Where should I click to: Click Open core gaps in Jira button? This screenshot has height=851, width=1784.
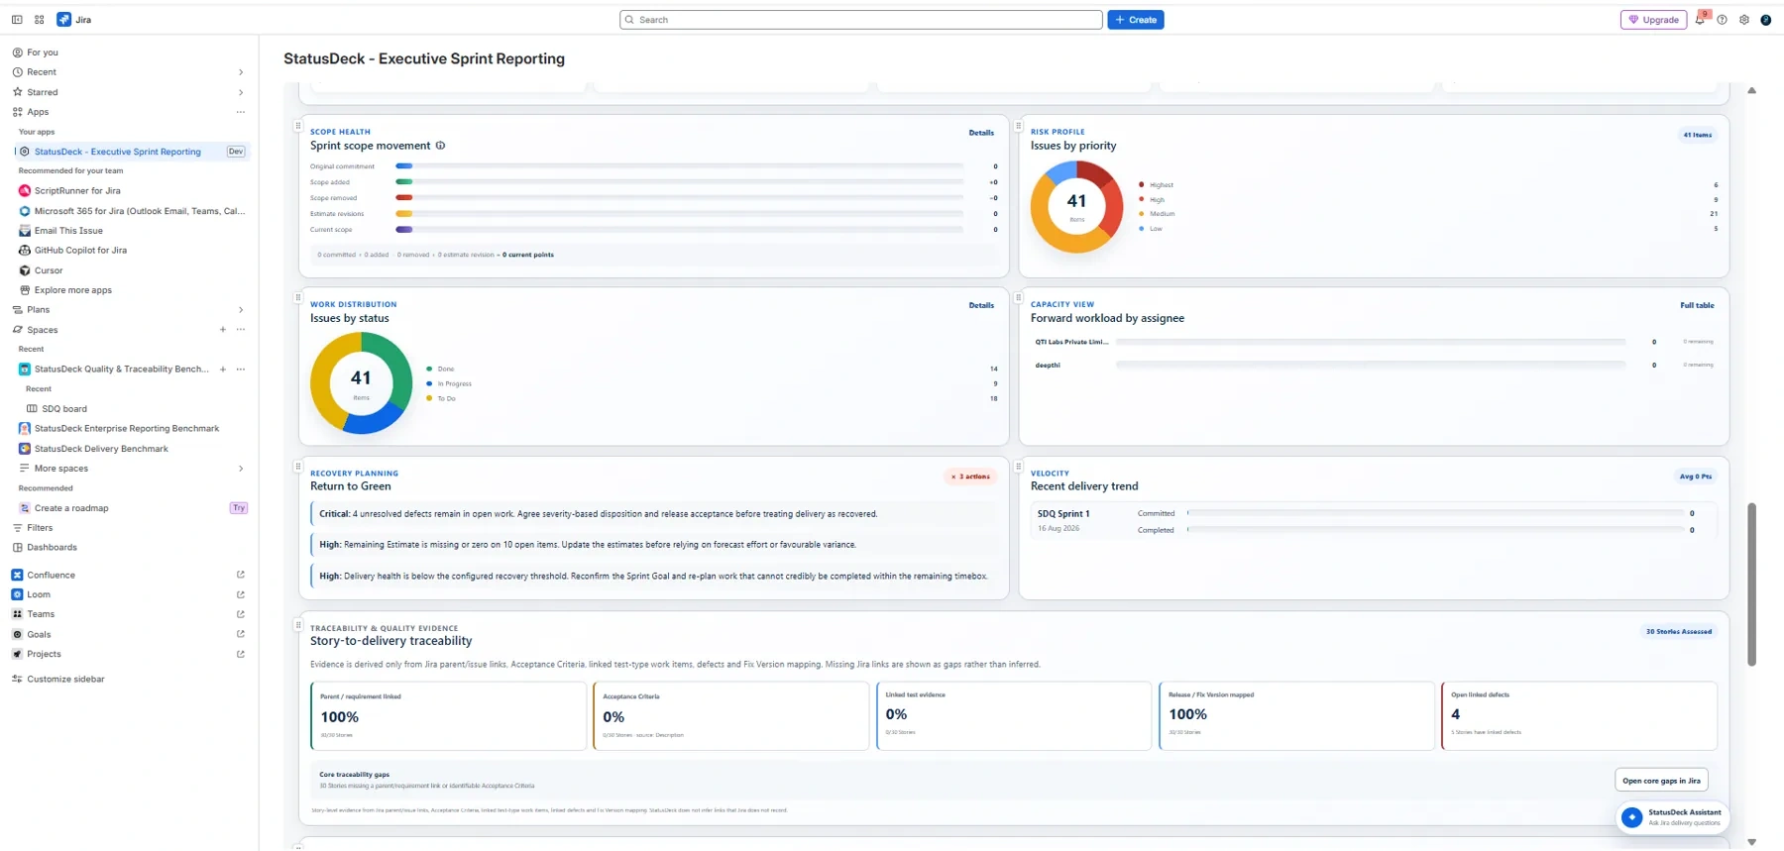click(1661, 781)
